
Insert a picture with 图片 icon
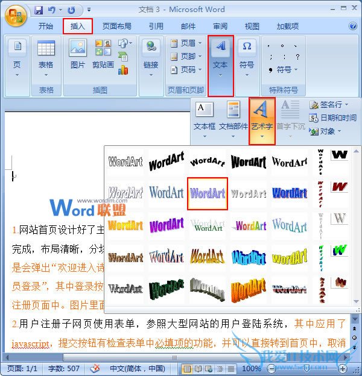(78, 55)
